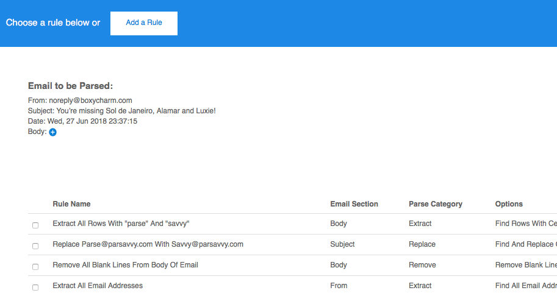The image size is (557, 293).
Task: Select the Extract All Email Addresses rule
Action: 98,286
